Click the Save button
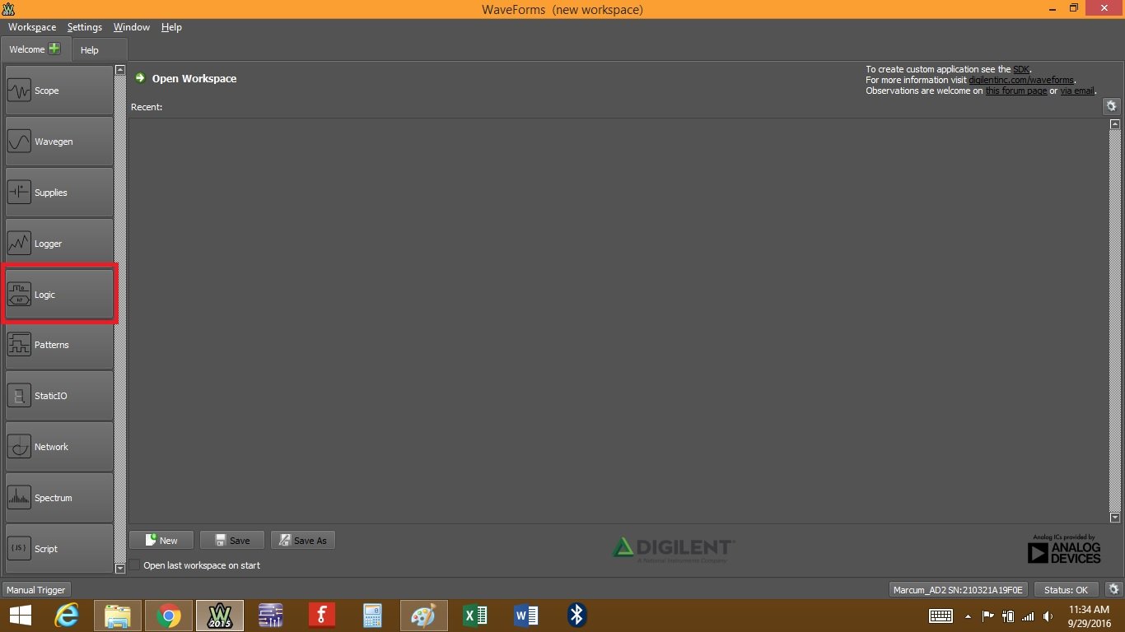Image resolution: width=1125 pixels, height=632 pixels. pos(232,540)
